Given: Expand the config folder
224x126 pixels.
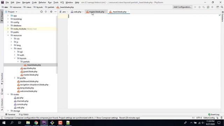Looking at the screenshot, I should (8, 22).
